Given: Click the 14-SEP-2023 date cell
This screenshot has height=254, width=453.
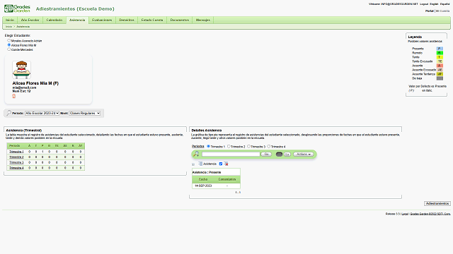Looking at the screenshot, I should coord(203,186).
